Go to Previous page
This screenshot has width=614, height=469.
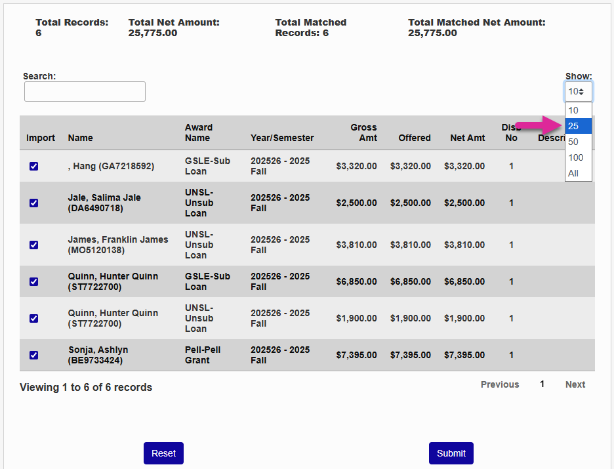click(499, 384)
